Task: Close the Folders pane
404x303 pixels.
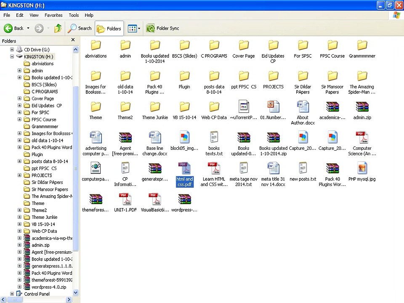Action: (73, 40)
